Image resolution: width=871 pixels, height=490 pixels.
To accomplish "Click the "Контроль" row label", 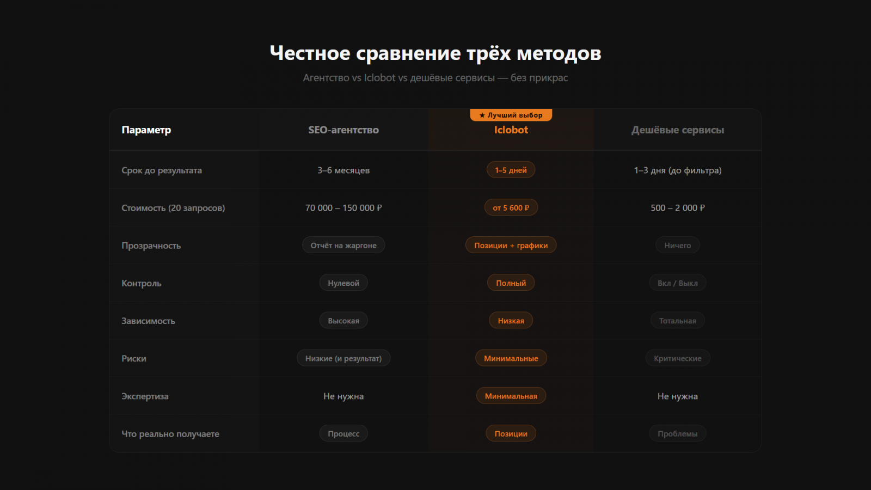I will point(142,283).
